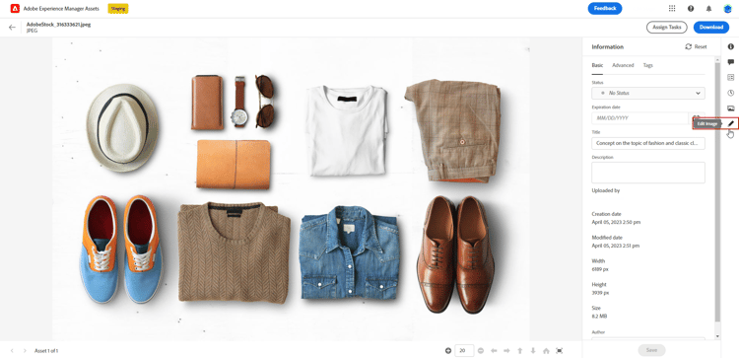739x358 pixels.
Task: Click the Description text field
Action: click(648, 173)
